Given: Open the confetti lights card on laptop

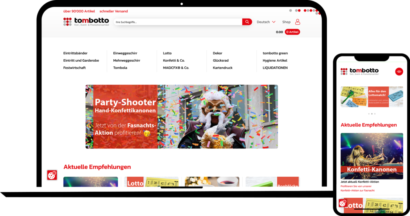Looking at the screenshot, I should 91,182.
